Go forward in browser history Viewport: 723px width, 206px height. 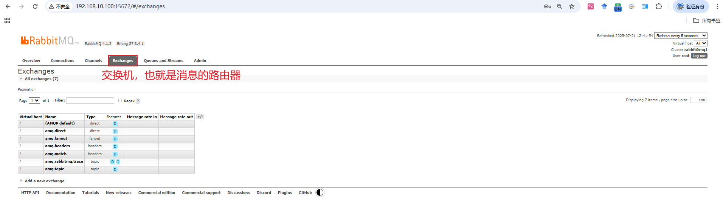[x=22, y=6]
